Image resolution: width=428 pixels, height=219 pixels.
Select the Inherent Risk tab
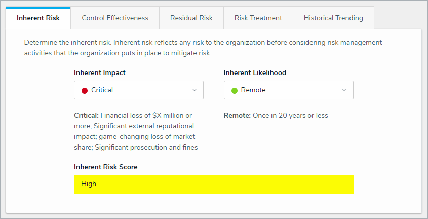[x=38, y=18]
